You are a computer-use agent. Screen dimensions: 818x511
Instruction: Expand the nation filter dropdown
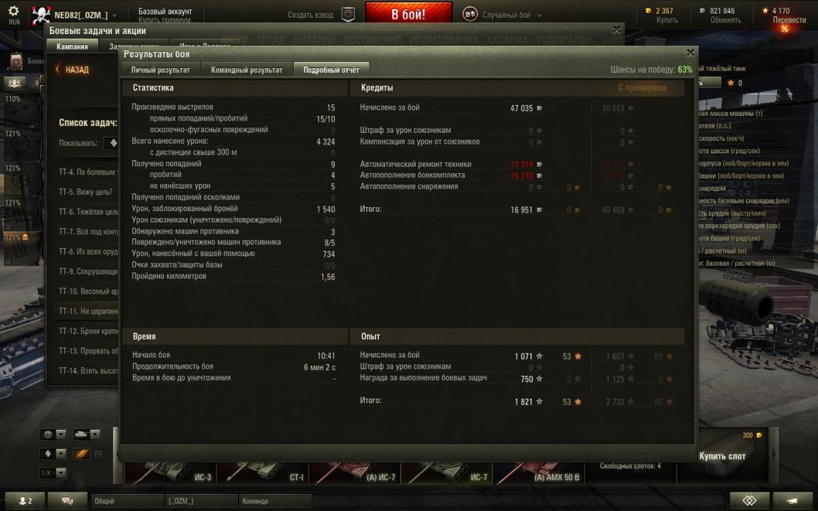[x=54, y=434]
